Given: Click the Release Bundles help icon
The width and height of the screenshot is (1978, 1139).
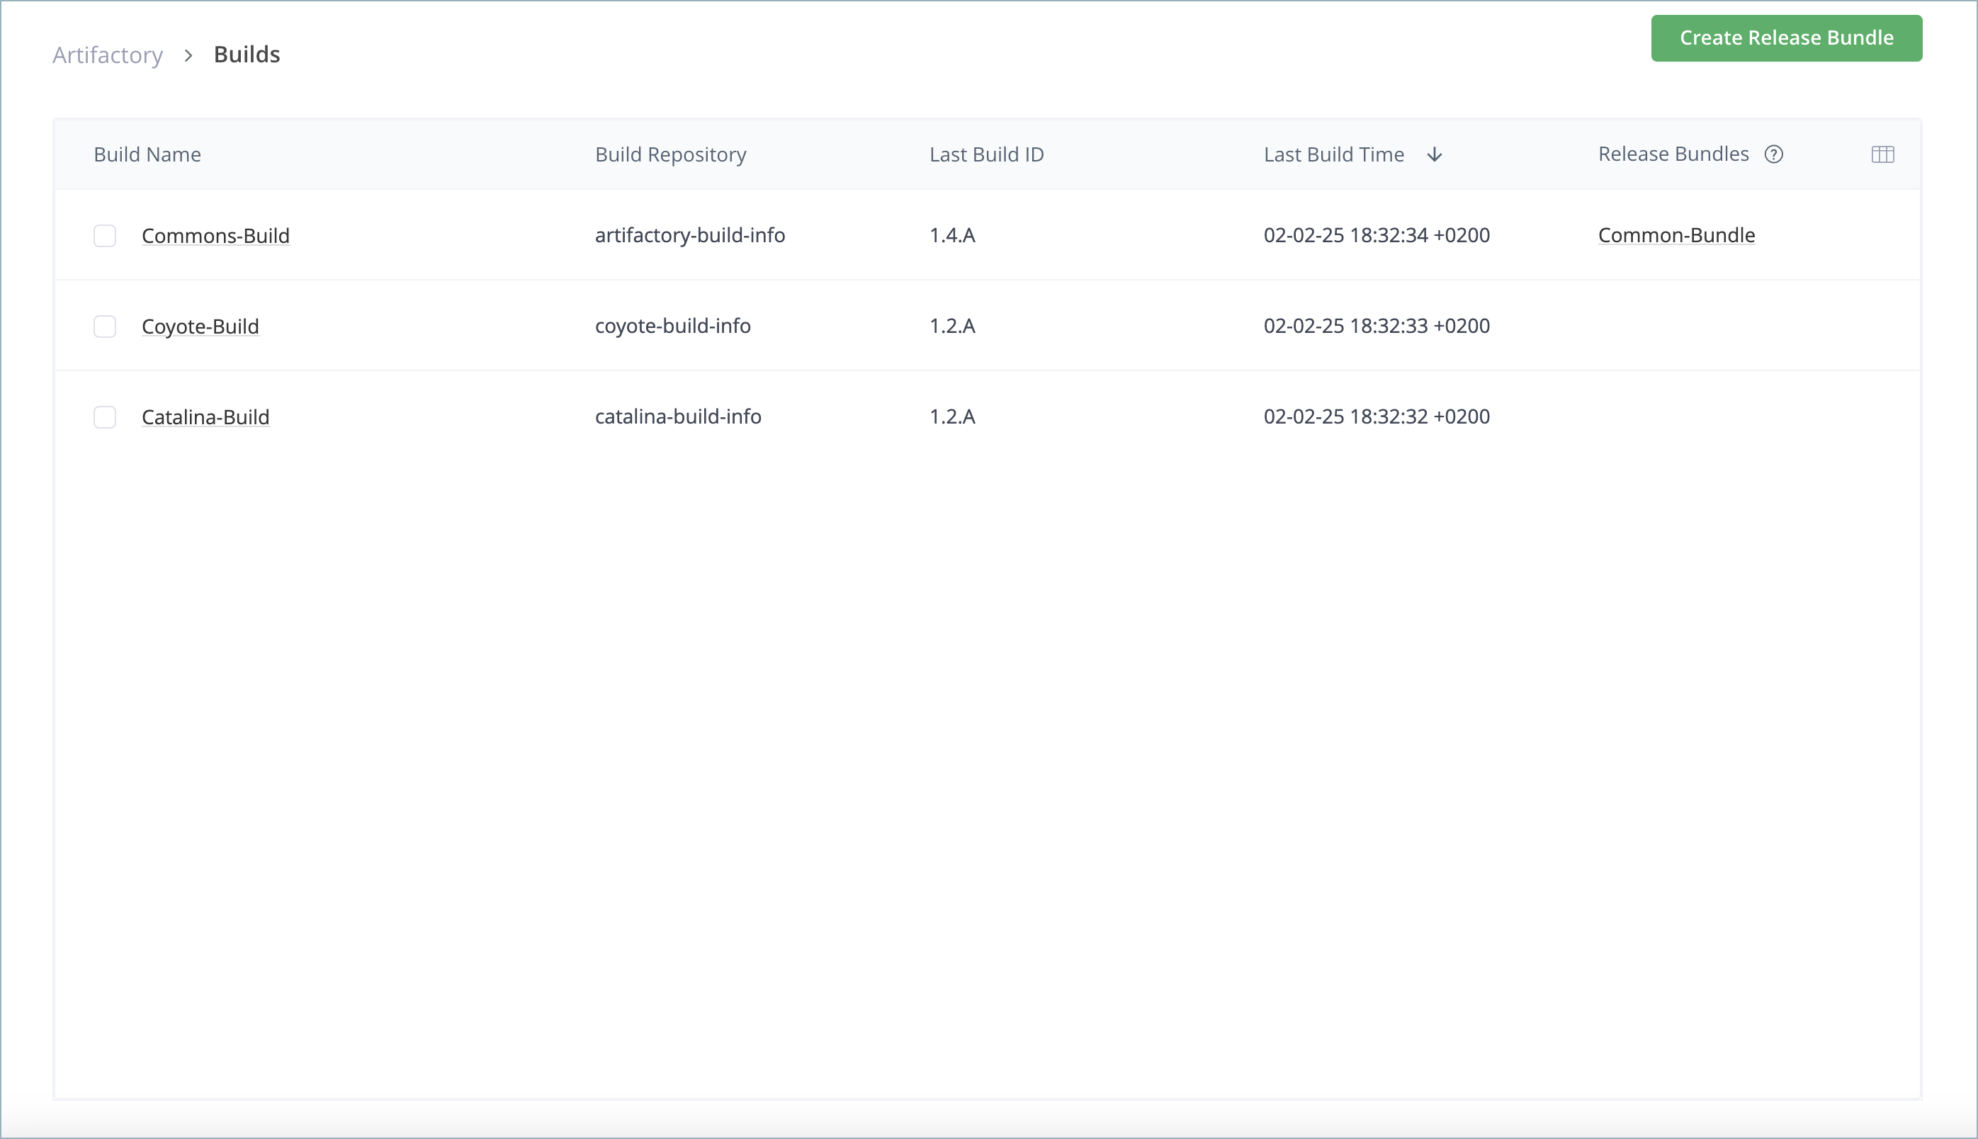Looking at the screenshot, I should (x=1774, y=154).
